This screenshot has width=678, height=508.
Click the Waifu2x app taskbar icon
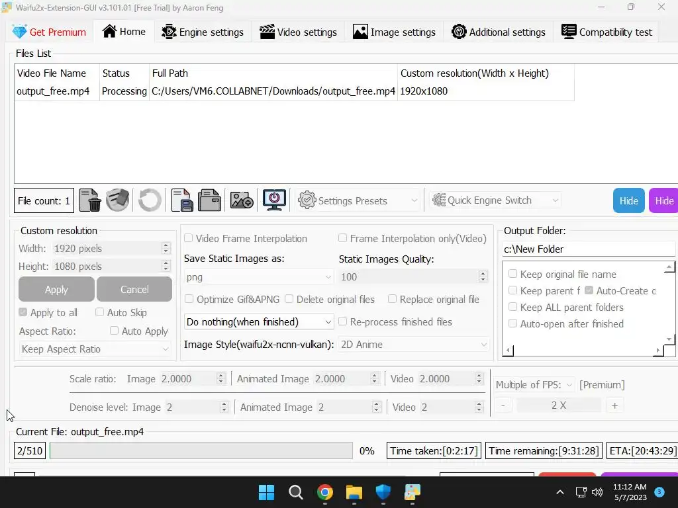[412, 492]
